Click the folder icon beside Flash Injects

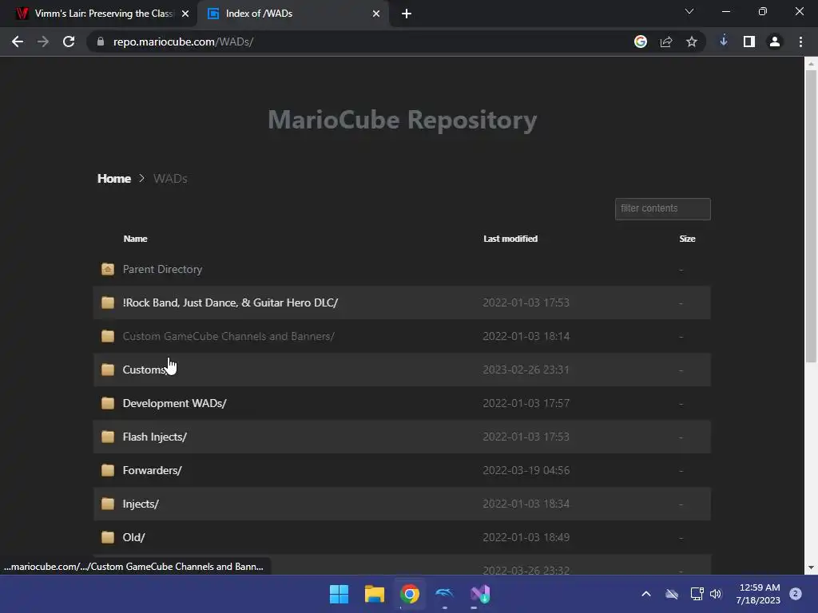pyautogui.click(x=108, y=437)
